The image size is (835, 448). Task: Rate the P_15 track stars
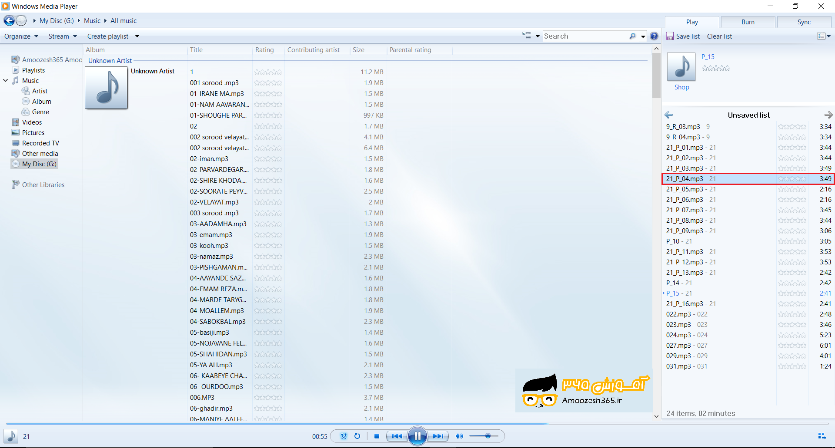coord(716,68)
